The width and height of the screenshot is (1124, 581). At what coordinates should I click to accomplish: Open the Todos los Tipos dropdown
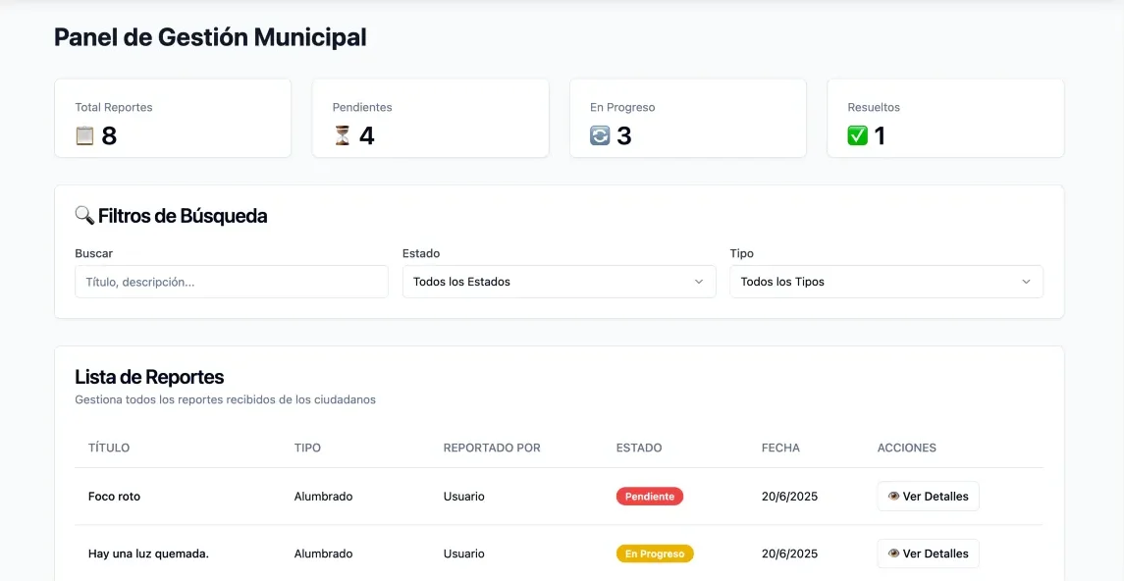point(886,282)
